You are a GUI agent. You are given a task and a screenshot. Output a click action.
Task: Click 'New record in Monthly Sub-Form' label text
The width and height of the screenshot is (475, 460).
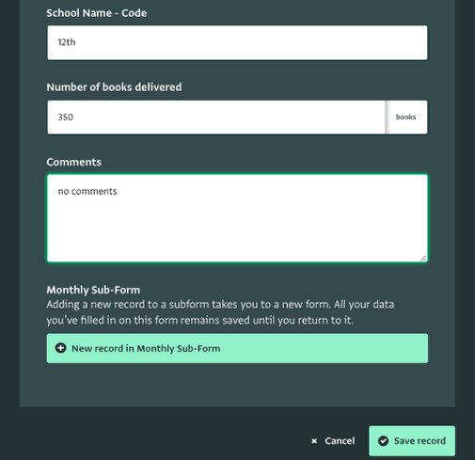click(146, 348)
